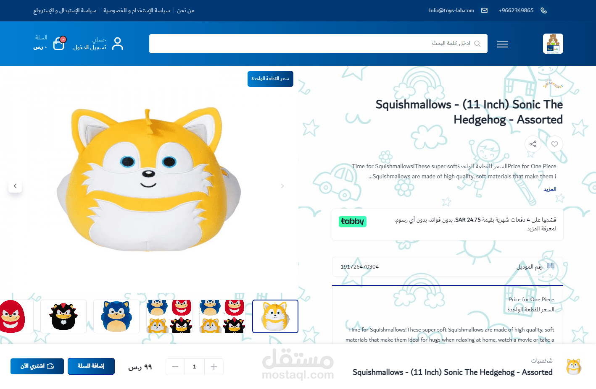596x389 pixels.
Task: Click the 'شخصيات' category label
Action: tap(542, 361)
